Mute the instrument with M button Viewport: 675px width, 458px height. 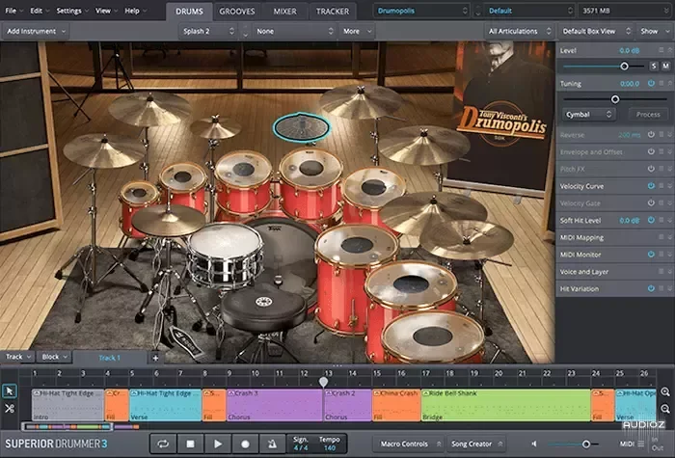[x=665, y=66]
